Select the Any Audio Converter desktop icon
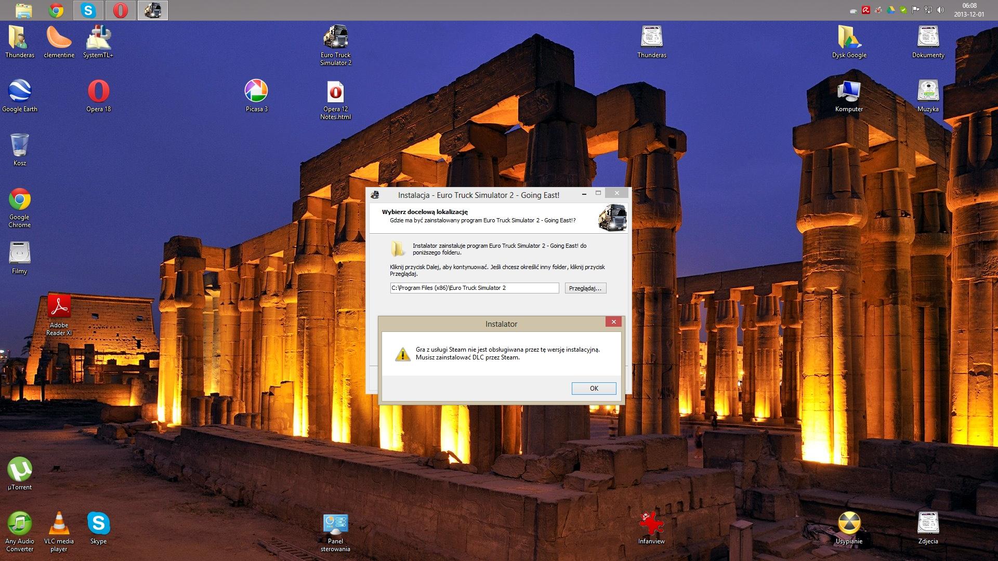Viewport: 998px width, 561px height. [20, 531]
